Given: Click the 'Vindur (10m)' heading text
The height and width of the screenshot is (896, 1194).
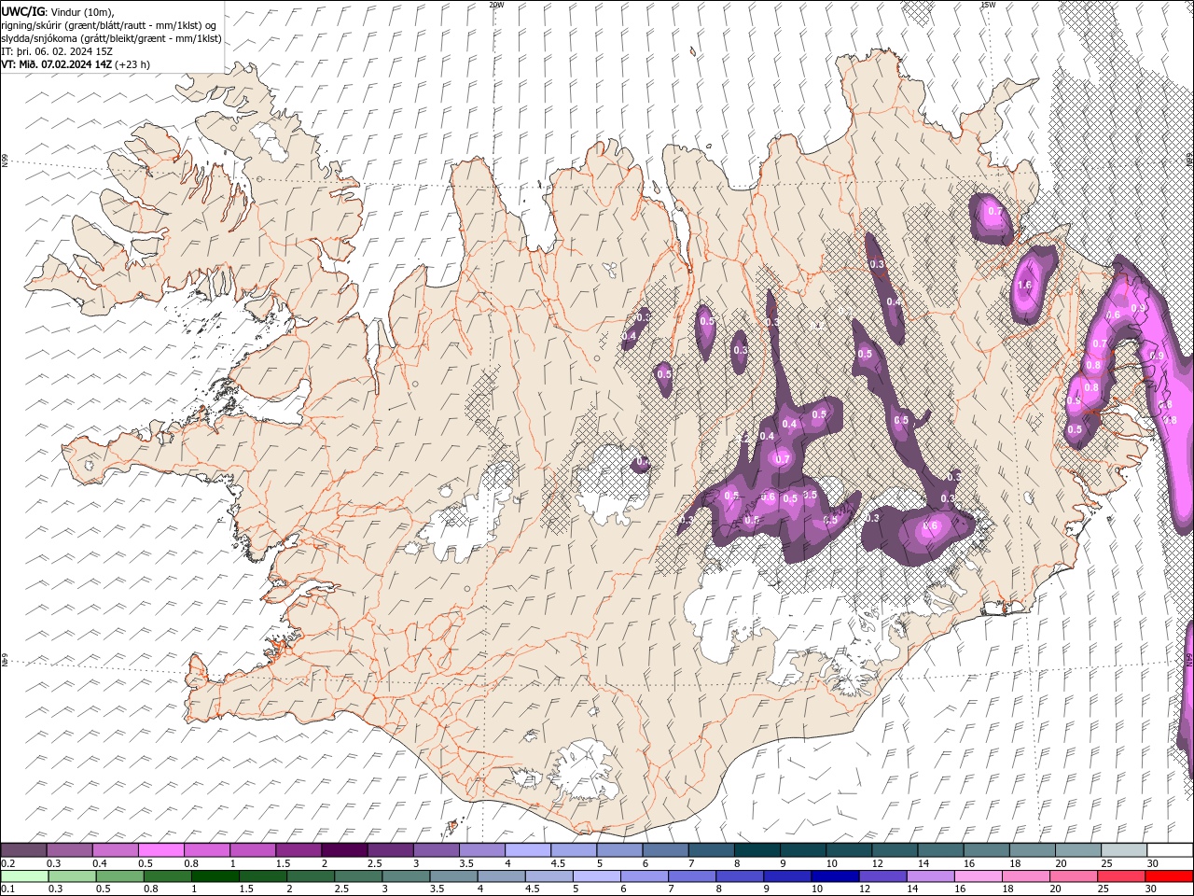Looking at the screenshot, I should [80, 10].
